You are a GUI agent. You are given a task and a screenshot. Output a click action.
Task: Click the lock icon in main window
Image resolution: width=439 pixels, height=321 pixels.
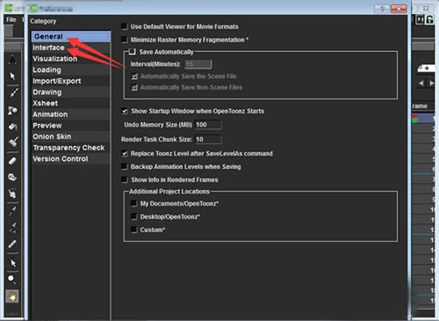click(x=429, y=20)
